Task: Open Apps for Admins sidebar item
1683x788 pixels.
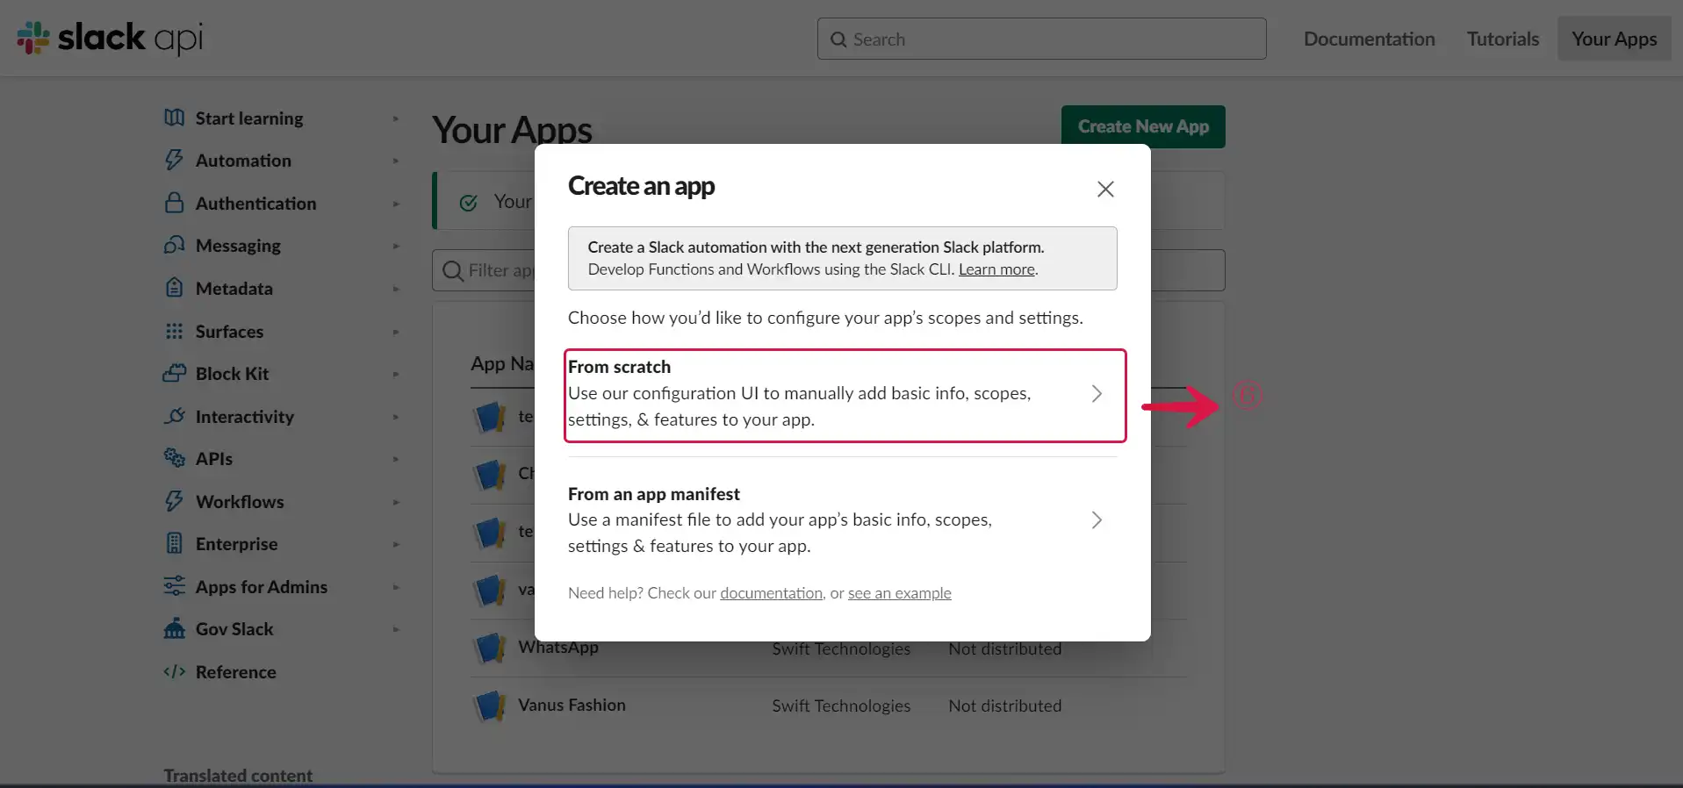Action: (x=261, y=587)
